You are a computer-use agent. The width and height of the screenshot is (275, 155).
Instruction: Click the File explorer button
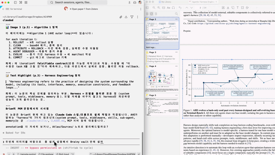[46, 154]
